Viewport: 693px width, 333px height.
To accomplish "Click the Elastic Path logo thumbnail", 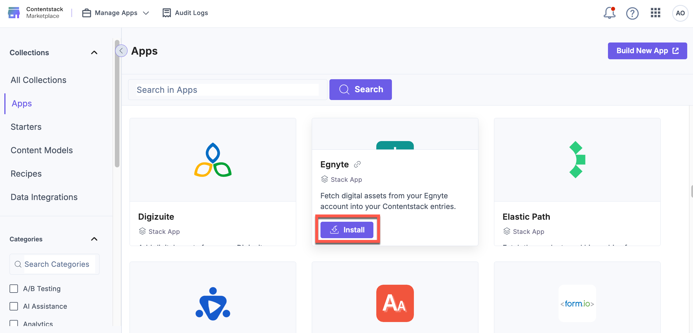I will [x=577, y=160].
